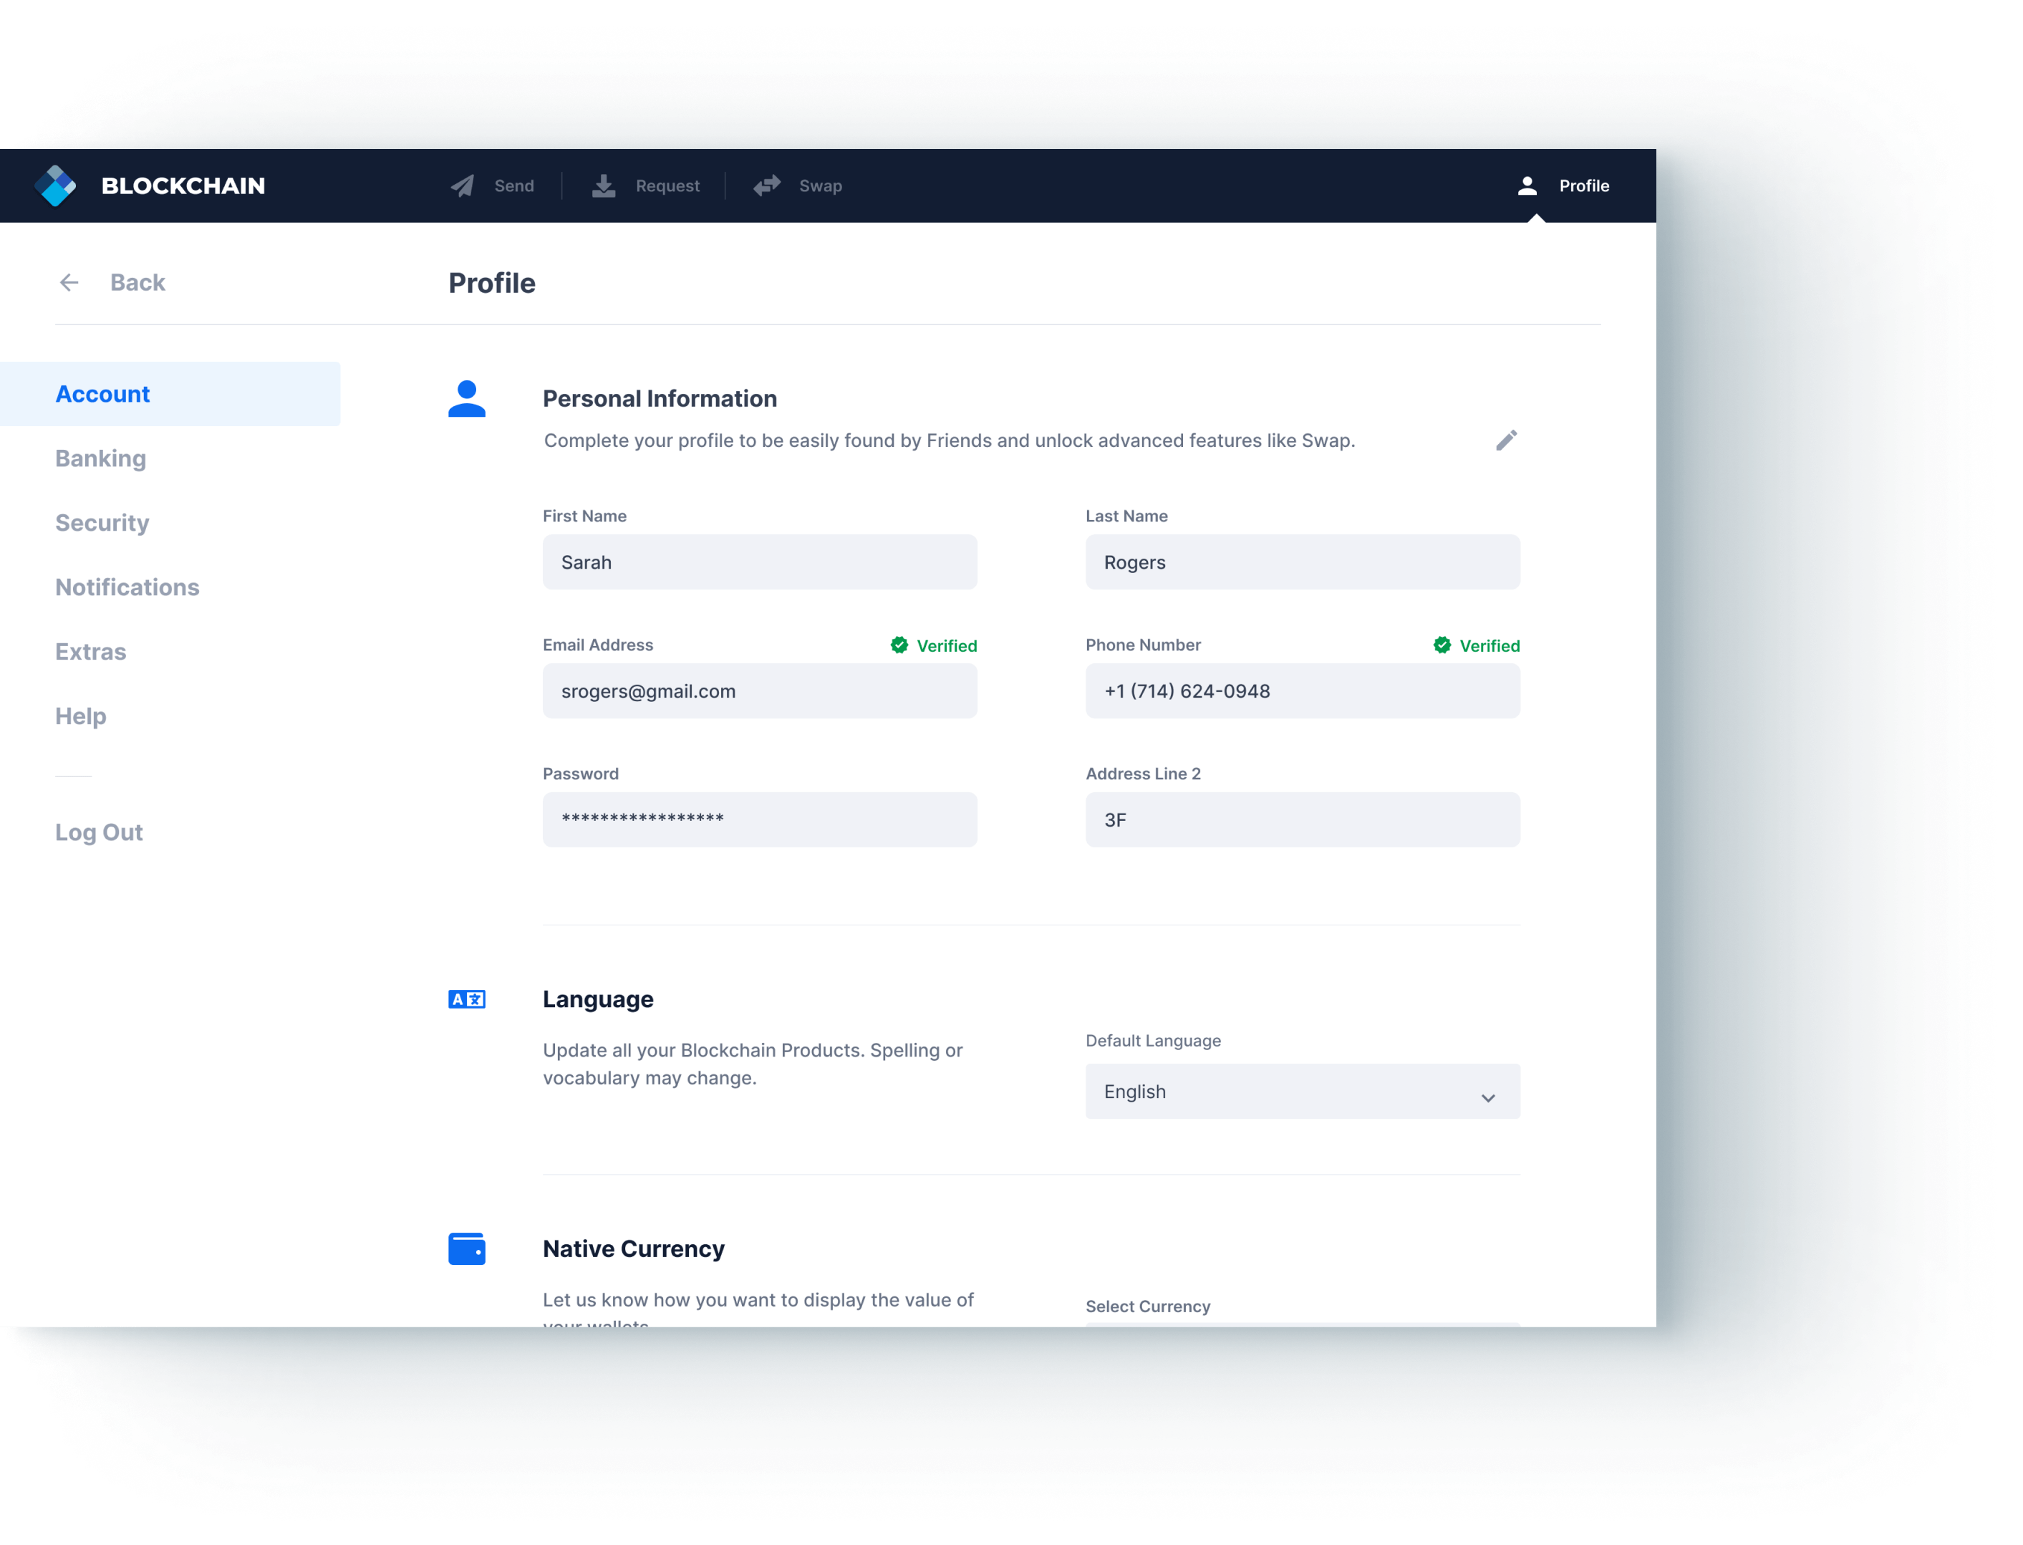Click Profile label in the header

pyautogui.click(x=1583, y=186)
